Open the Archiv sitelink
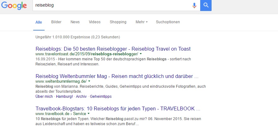 (x=81, y=97)
